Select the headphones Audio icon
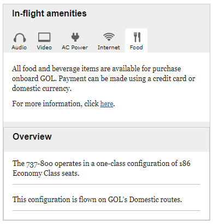 point(20,38)
